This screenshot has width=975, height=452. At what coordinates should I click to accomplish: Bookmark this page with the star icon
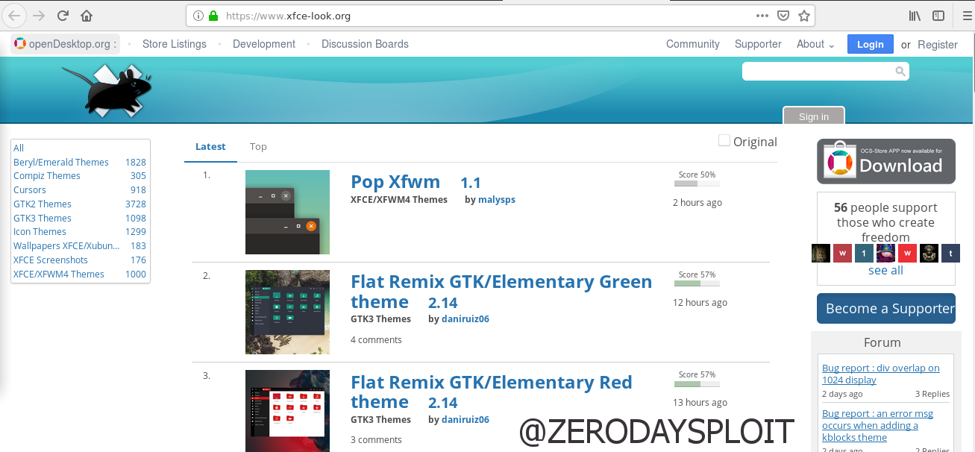pyautogui.click(x=803, y=16)
